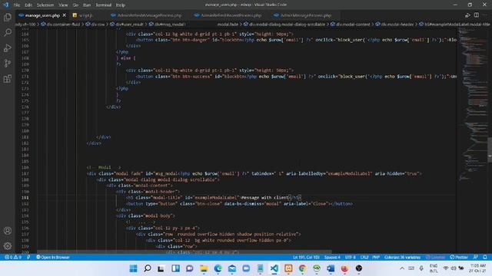The height and width of the screenshot is (276, 492).
Task: Open the File menu
Action: click(17, 5)
